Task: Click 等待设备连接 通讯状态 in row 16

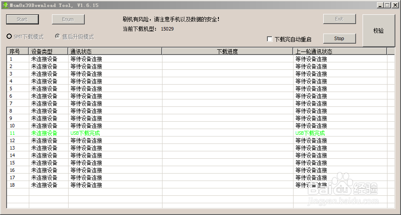Action: pyautogui.click(x=86, y=170)
